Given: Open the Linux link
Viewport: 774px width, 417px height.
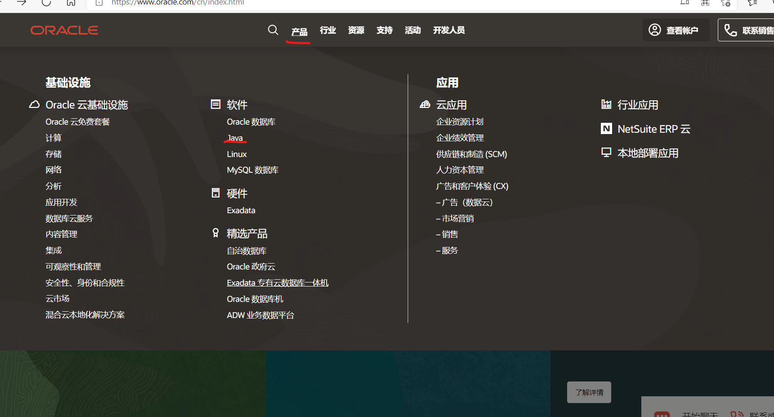Looking at the screenshot, I should click(237, 154).
